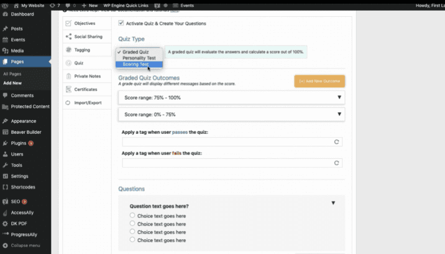Open My Website home icon link
This screenshot has height=254, width=445.
(x=16, y=6)
